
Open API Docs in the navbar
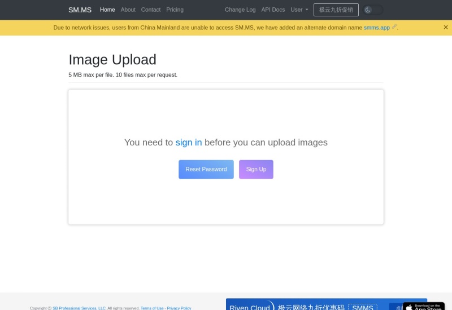pos(273,10)
